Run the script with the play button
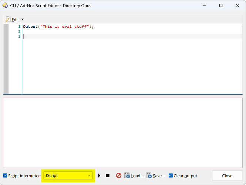Image resolution: width=246 pixels, height=185 pixels. pos(99,175)
